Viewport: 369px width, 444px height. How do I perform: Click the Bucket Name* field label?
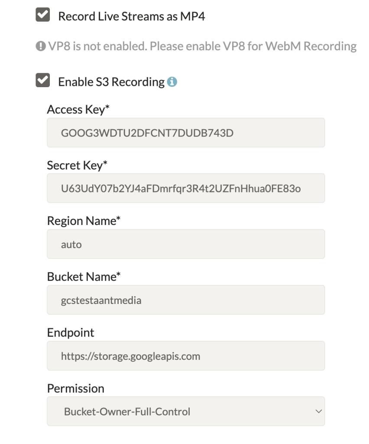click(x=84, y=277)
